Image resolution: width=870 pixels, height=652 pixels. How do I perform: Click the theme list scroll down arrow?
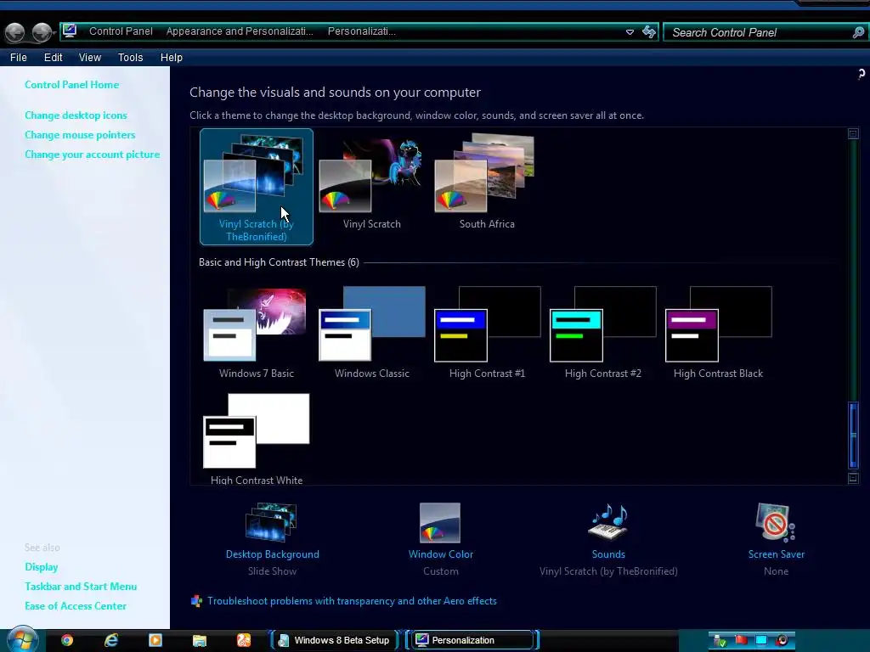coord(853,478)
